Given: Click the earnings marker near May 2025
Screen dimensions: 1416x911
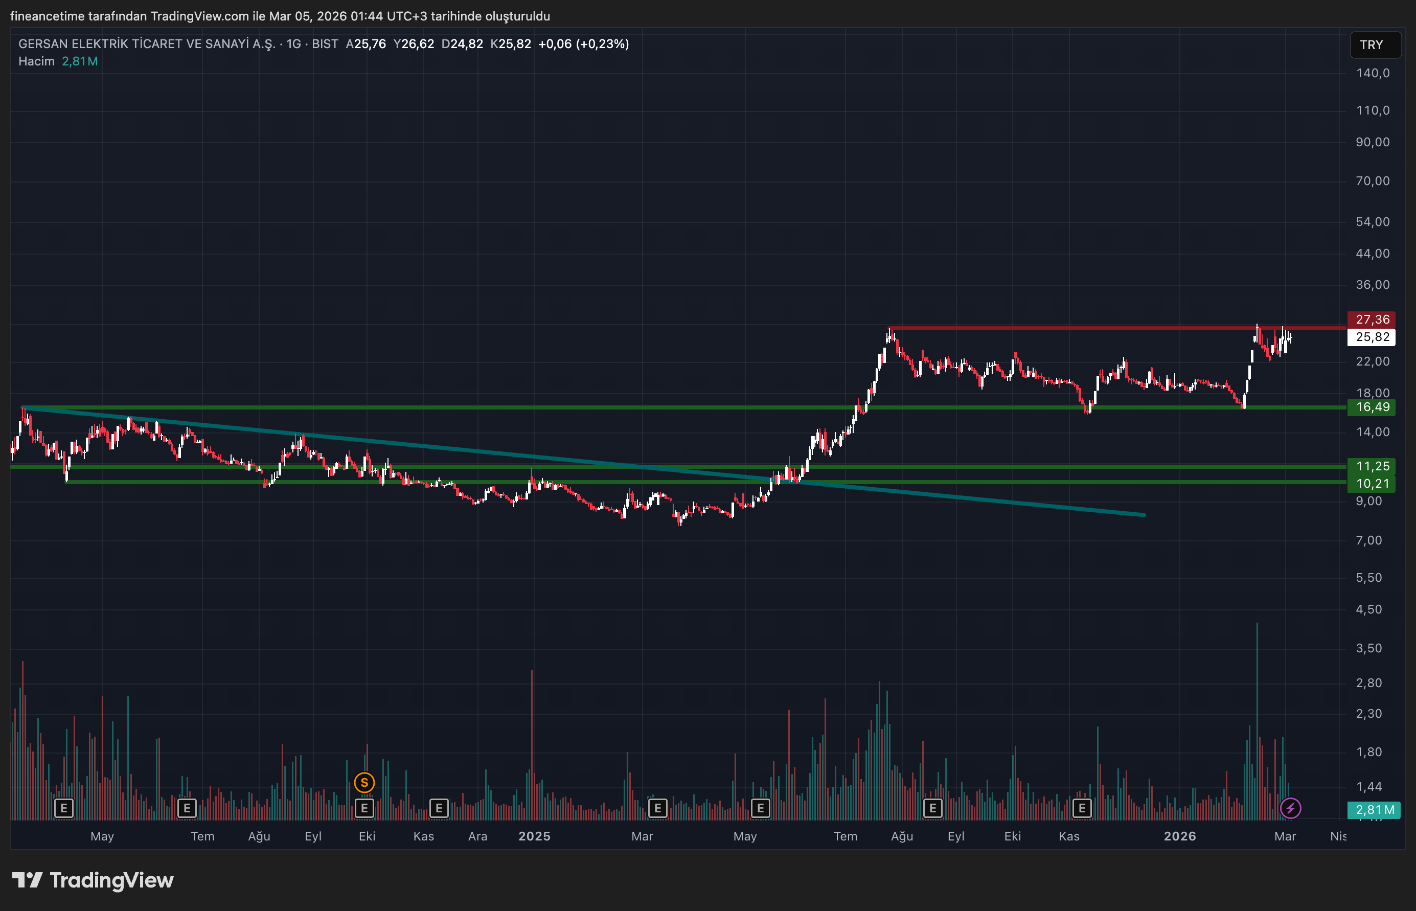Looking at the screenshot, I should click(x=760, y=808).
